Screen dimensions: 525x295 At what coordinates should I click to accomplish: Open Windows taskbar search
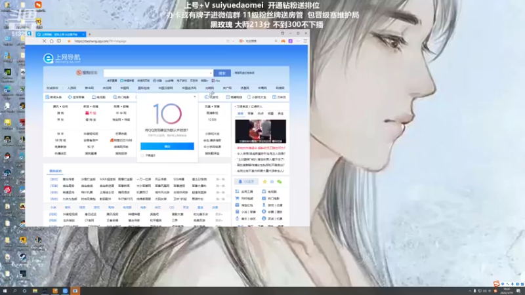[14, 291]
